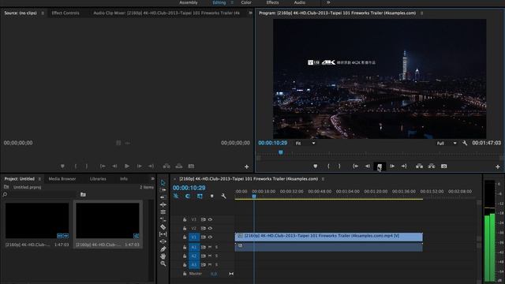Viewport: 505px width, 284px height.
Task: Solo audio track A1
Action: coord(216,247)
